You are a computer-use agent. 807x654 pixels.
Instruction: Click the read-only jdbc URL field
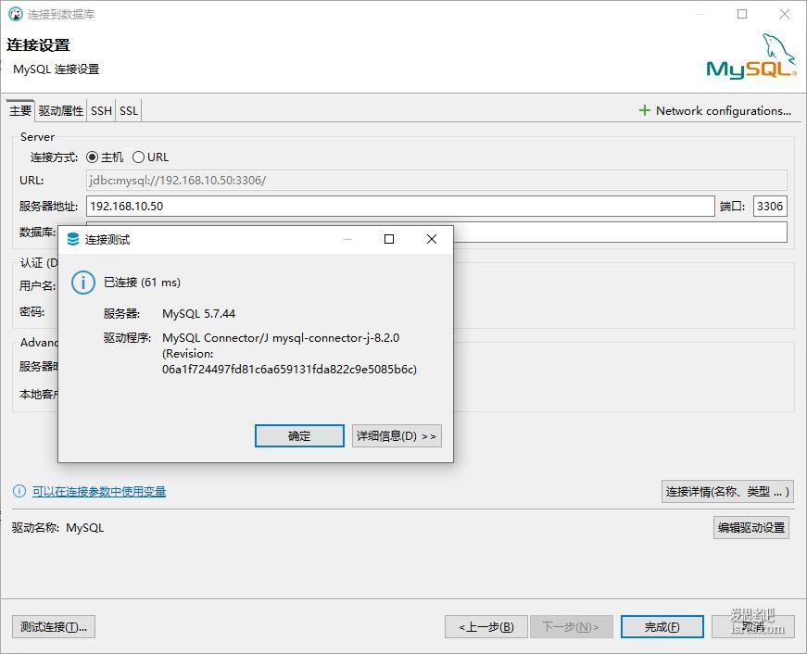[x=436, y=180]
